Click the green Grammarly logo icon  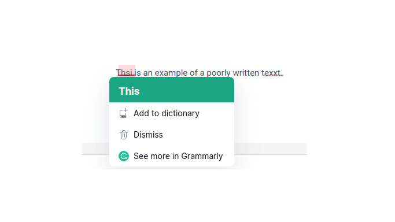click(x=124, y=156)
